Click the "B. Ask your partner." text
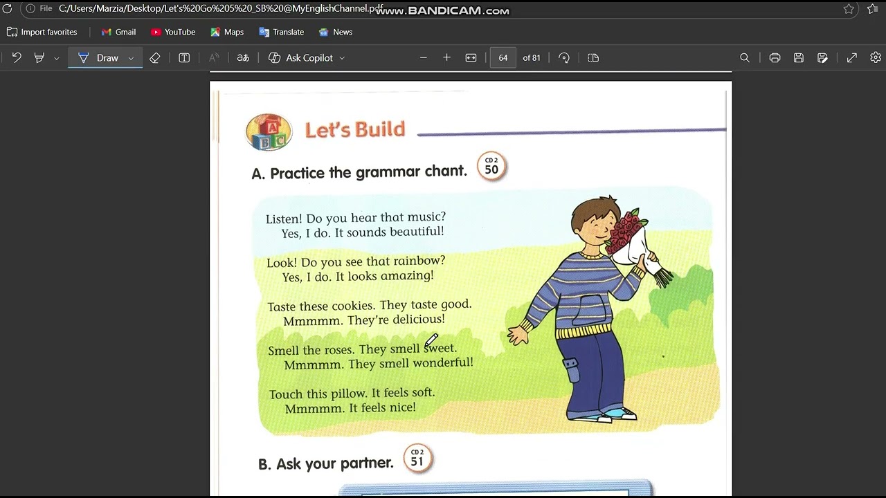 (325, 463)
